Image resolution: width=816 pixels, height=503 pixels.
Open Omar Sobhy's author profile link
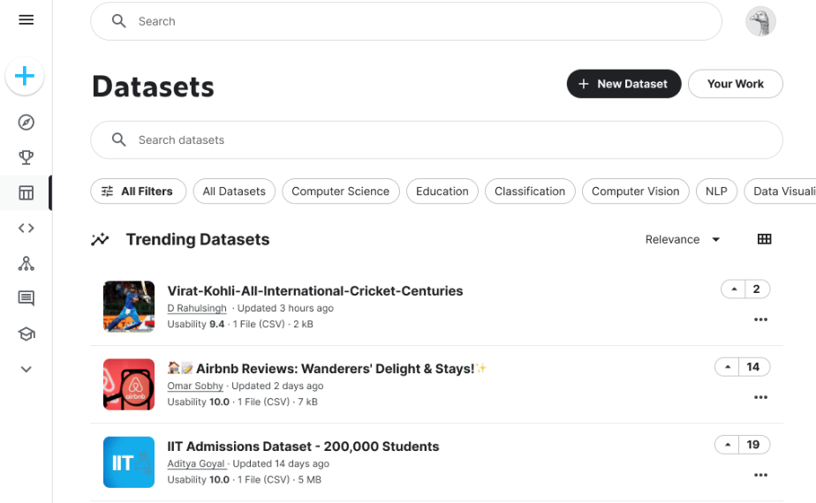point(195,386)
